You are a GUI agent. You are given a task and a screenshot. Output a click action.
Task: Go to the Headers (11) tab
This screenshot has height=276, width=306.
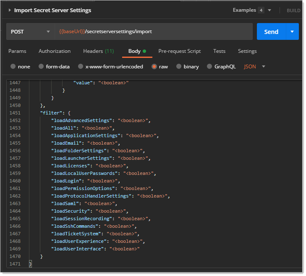(98, 51)
